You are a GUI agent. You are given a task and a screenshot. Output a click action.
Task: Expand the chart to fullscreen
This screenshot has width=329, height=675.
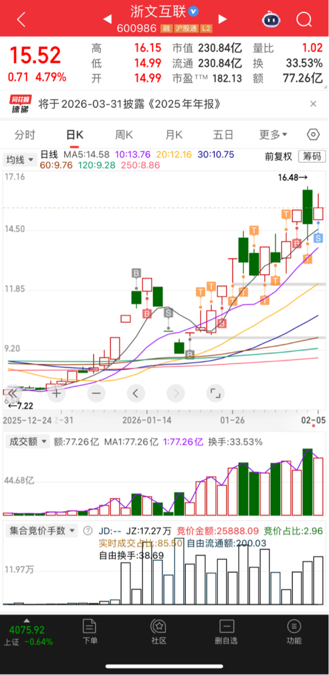tap(215, 393)
